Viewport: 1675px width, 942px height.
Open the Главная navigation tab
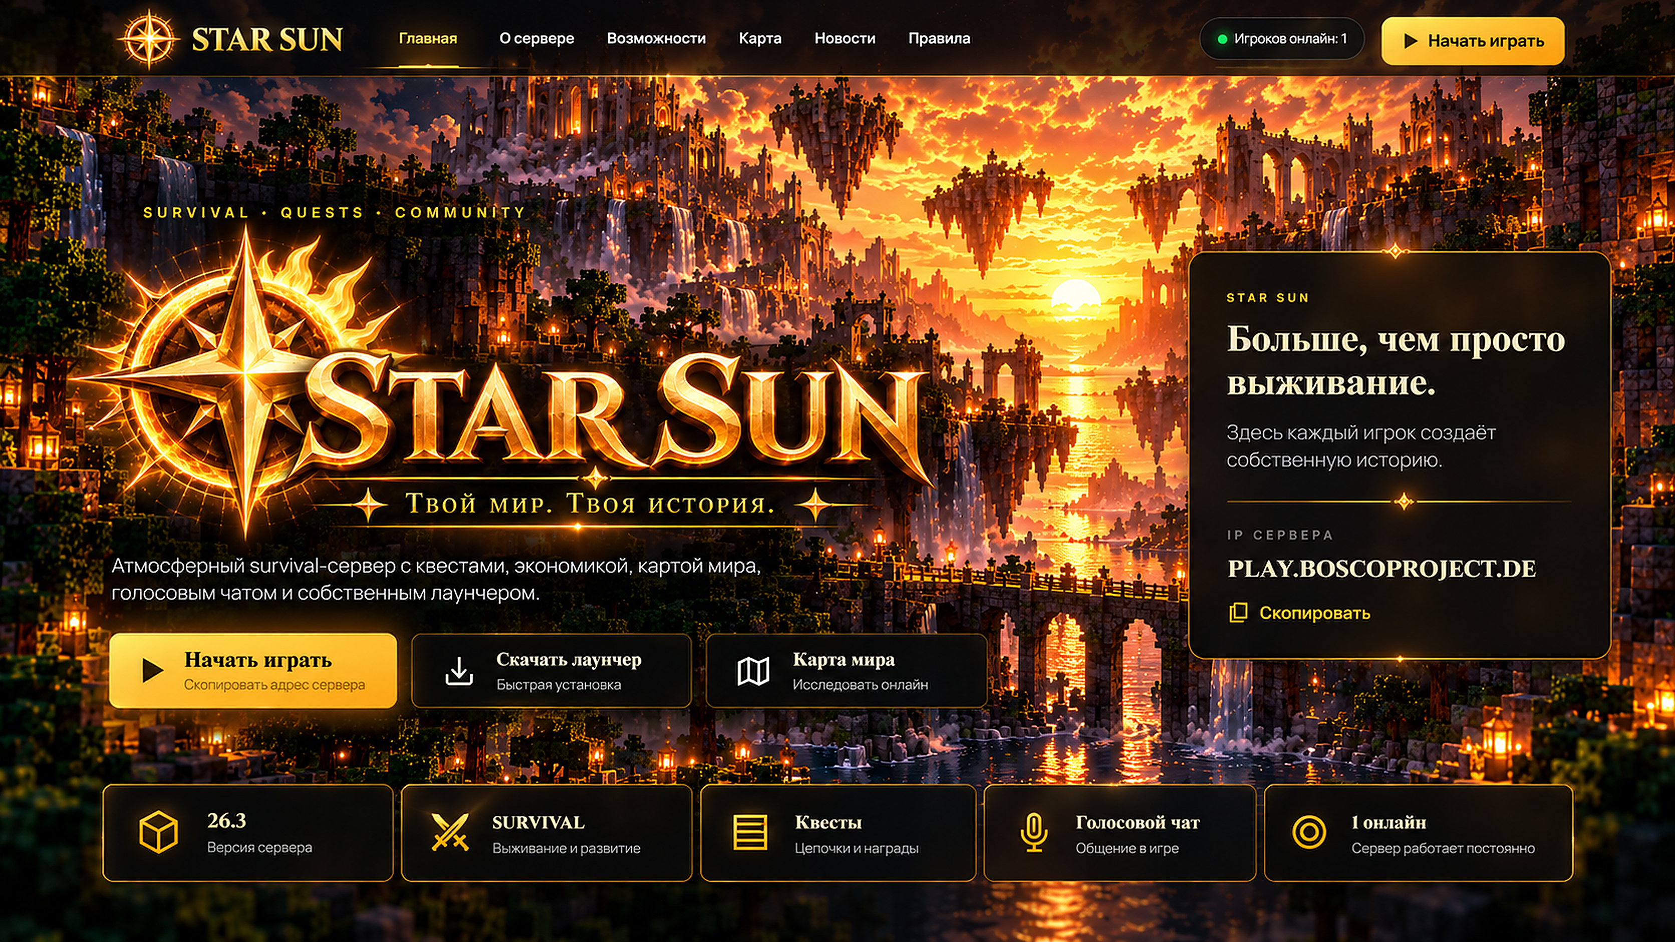click(428, 39)
